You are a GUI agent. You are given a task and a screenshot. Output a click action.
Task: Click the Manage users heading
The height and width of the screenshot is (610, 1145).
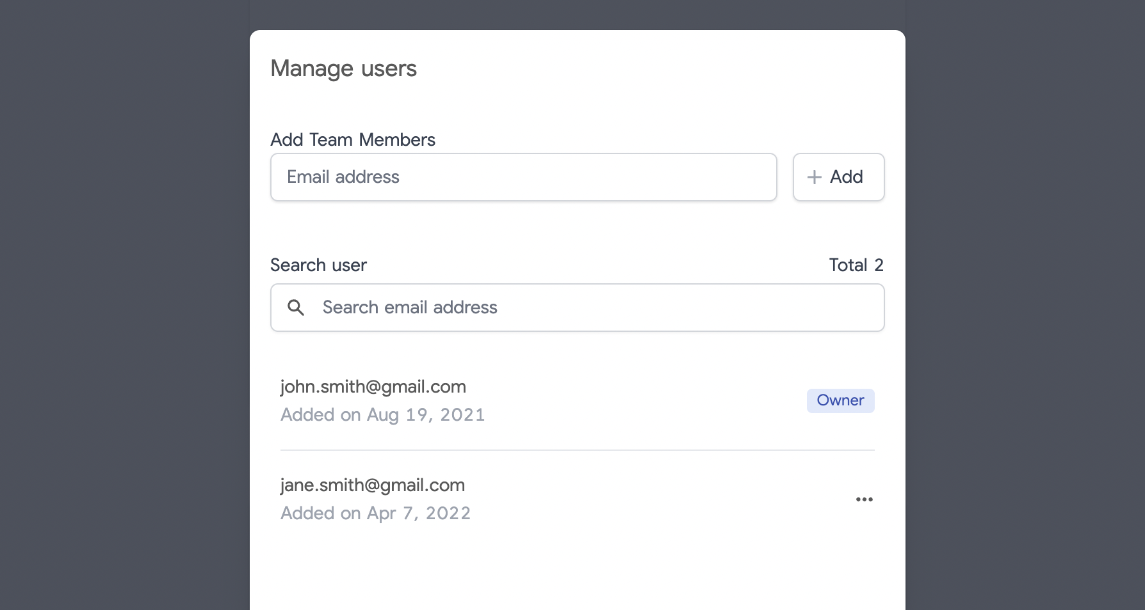[343, 68]
